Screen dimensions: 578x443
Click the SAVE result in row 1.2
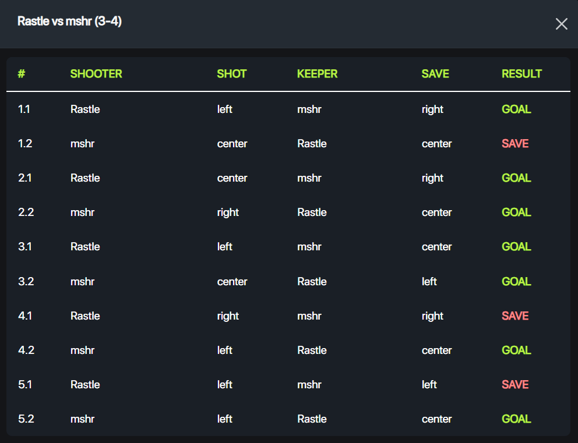(x=515, y=144)
